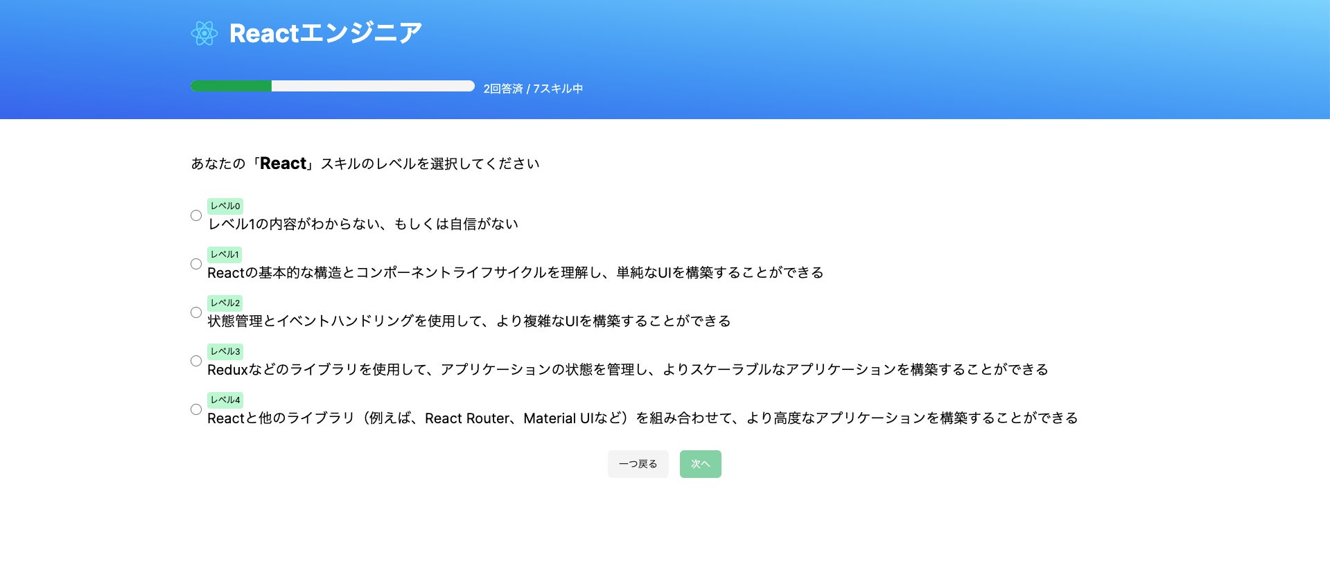Click the question prompt あなたの「React」スキルのレベル
This screenshot has width=1330, height=577.
(x=365, y=163)
